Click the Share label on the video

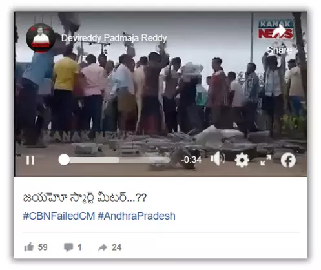[280, 50]
